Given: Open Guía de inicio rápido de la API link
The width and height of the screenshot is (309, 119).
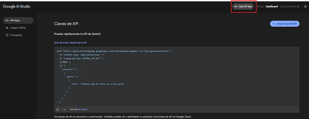Looking at the screenshot, I should [x=70, y=42].
